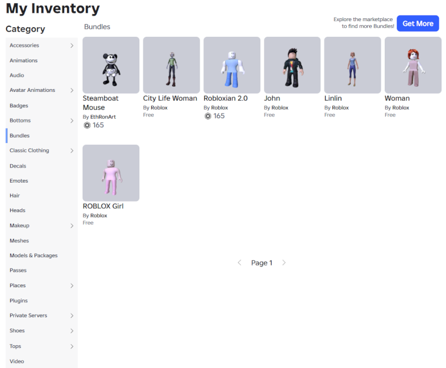Select the Accessories category label
Viewport: 446px width, 368px height.
24,46
